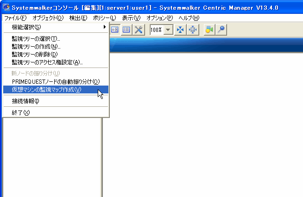
Task: Open the オブジェクト(O) menu
Action: pos(48,18)
